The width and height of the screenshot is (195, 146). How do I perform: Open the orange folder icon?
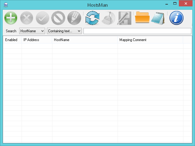[x=142, y=17]
